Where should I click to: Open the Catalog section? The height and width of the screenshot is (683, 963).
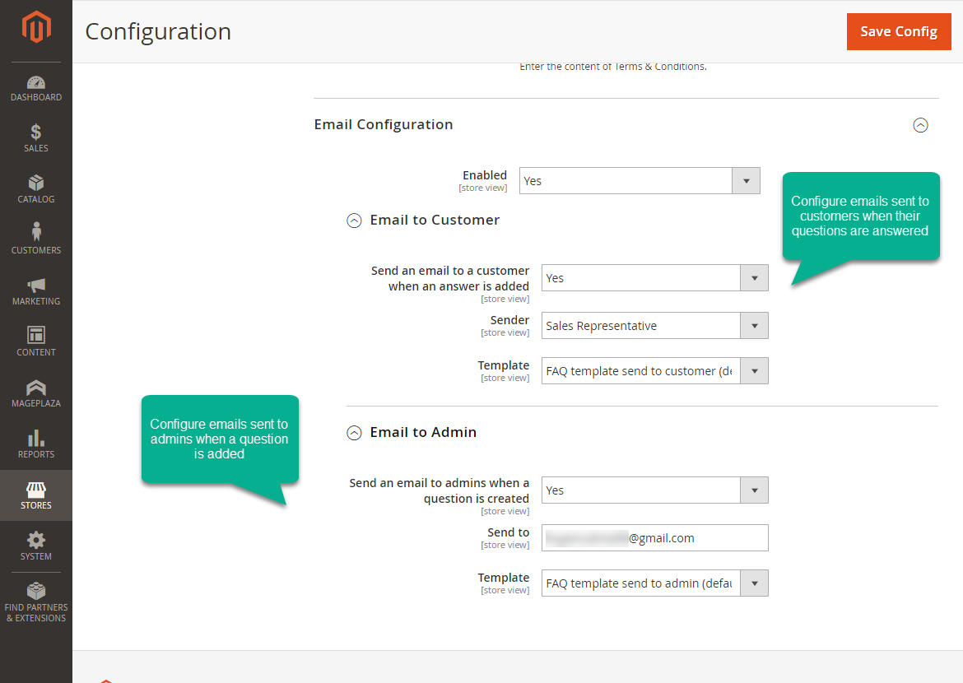click(x=36, y=189)
